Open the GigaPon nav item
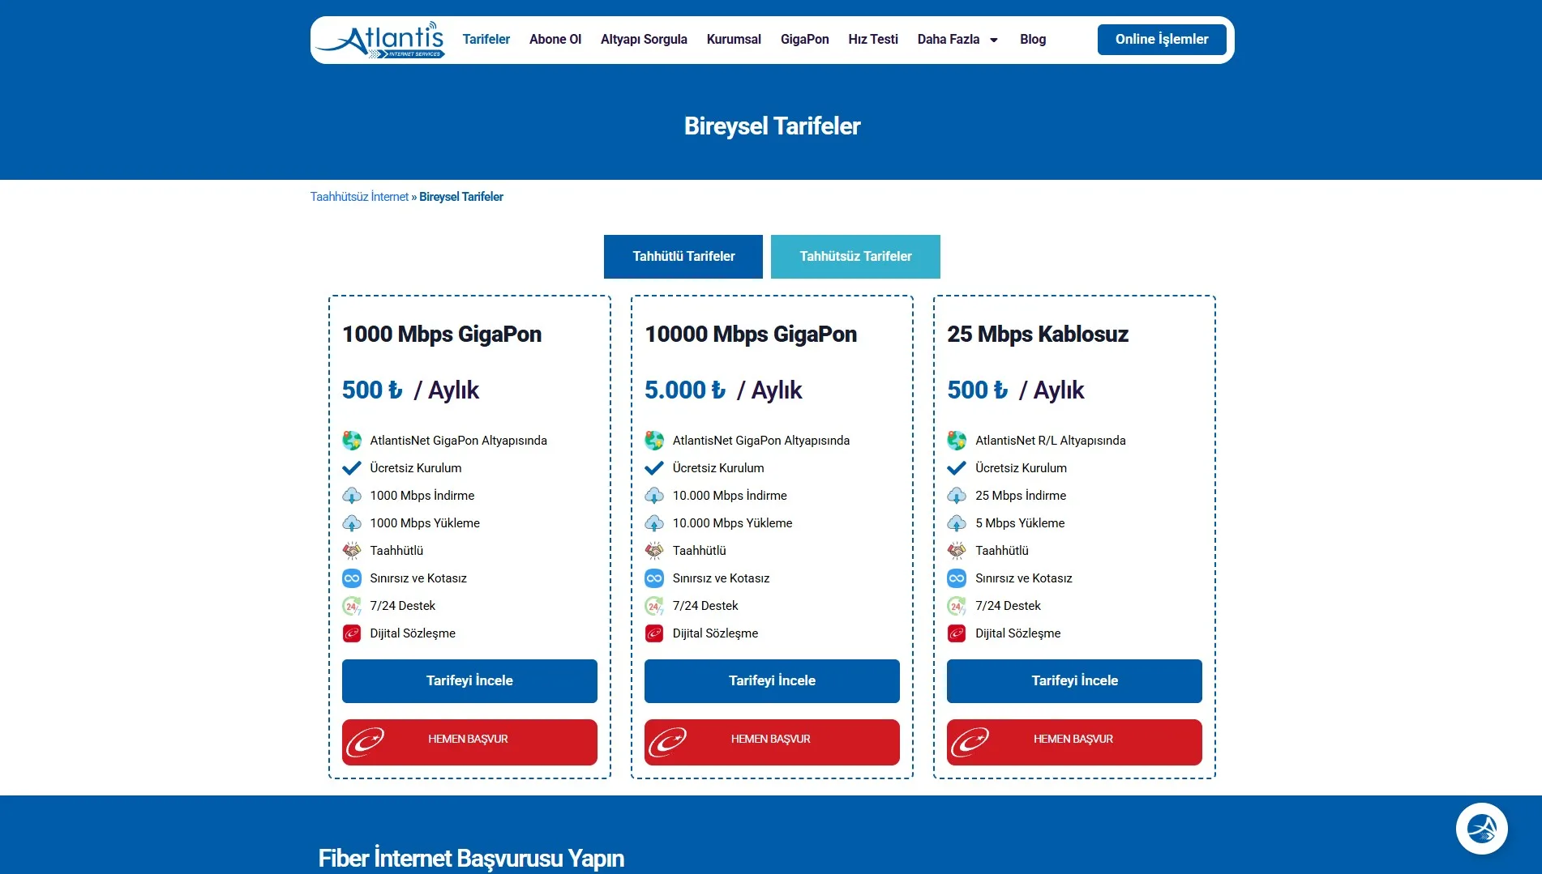The height and width of the screenshot is (874, 1542). 804,40
